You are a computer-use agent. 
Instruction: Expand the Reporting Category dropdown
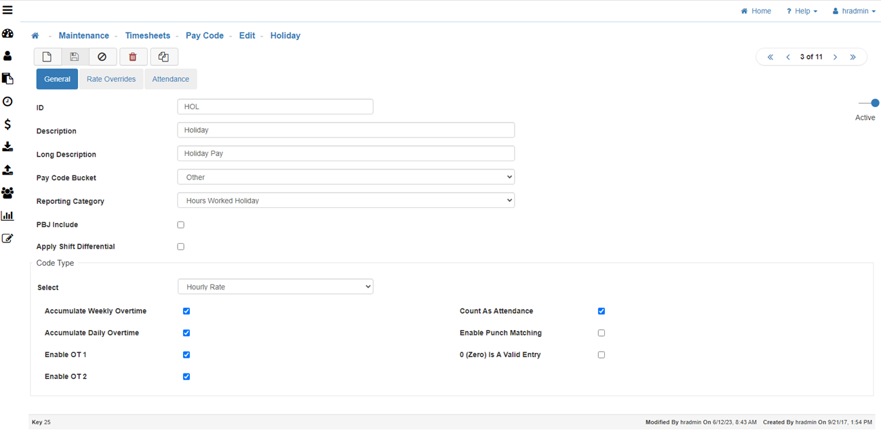(x=345, y=201)
